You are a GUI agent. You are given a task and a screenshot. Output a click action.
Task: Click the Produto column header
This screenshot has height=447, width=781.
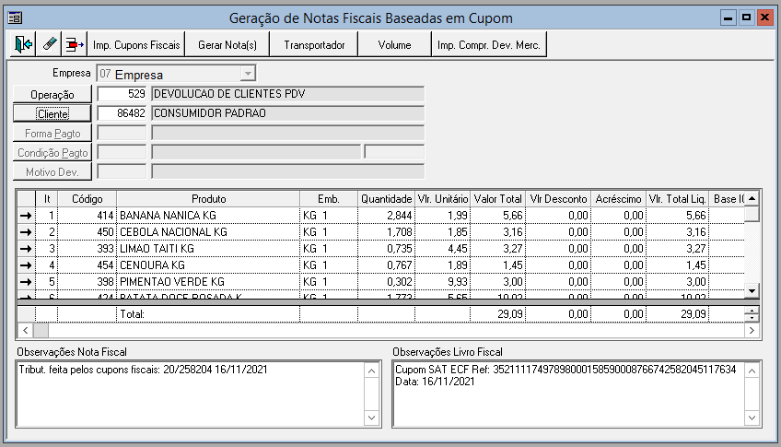(208, 199)
